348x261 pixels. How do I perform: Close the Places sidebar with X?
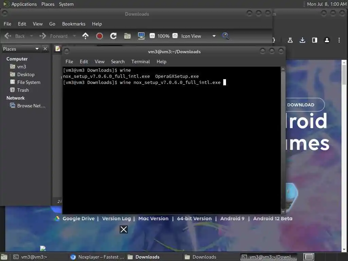[45, 49]
